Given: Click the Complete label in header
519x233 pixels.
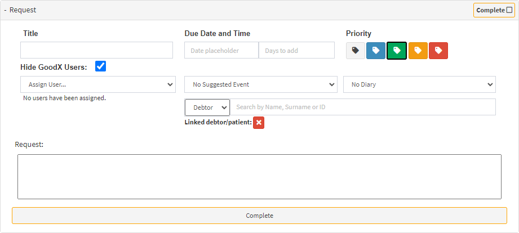Looking at the screenshot, I should pyautogui.click(x=490, y=10).
